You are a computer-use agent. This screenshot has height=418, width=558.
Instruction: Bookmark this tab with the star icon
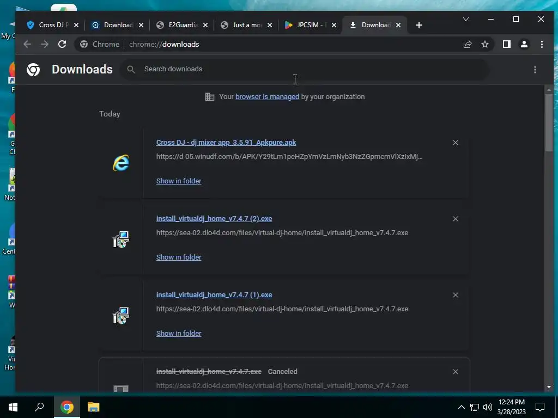[x=484, y=44]
